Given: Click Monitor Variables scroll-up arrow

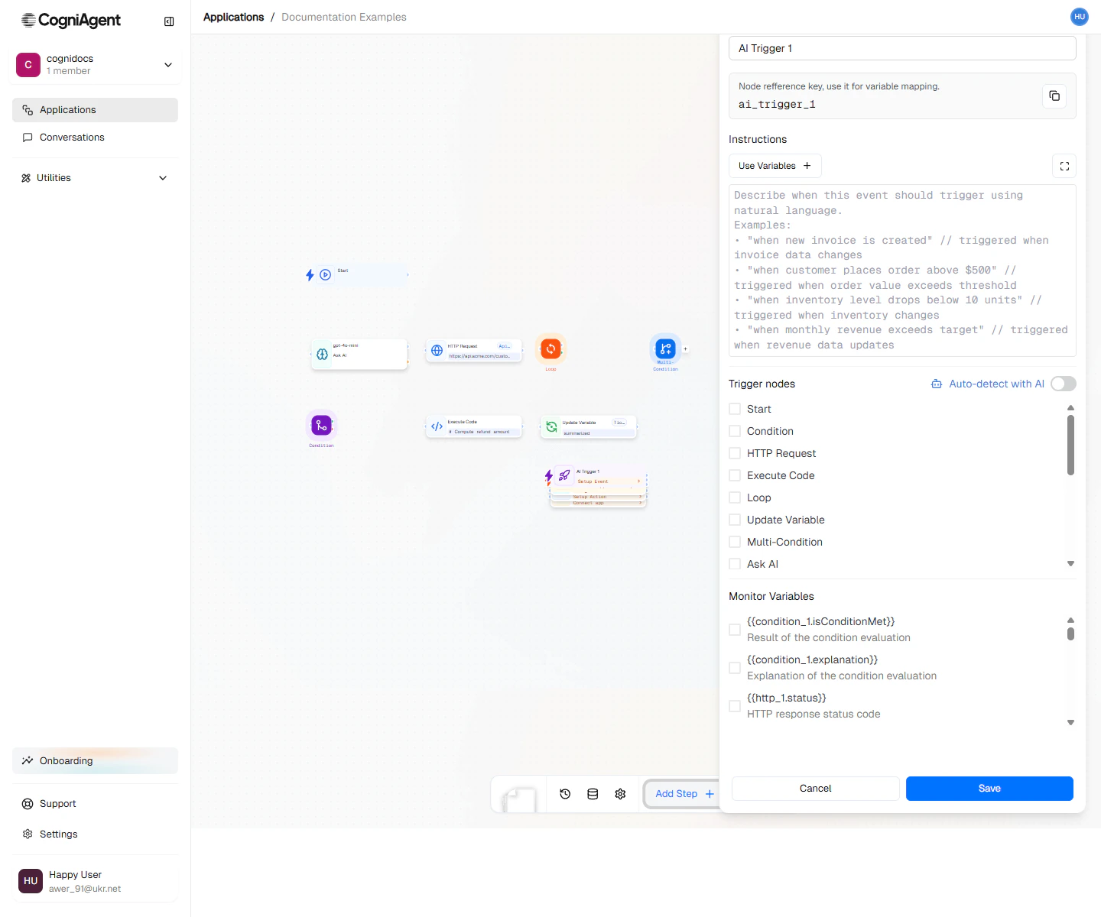Looking at the screenshot, I should point(1070,621).
